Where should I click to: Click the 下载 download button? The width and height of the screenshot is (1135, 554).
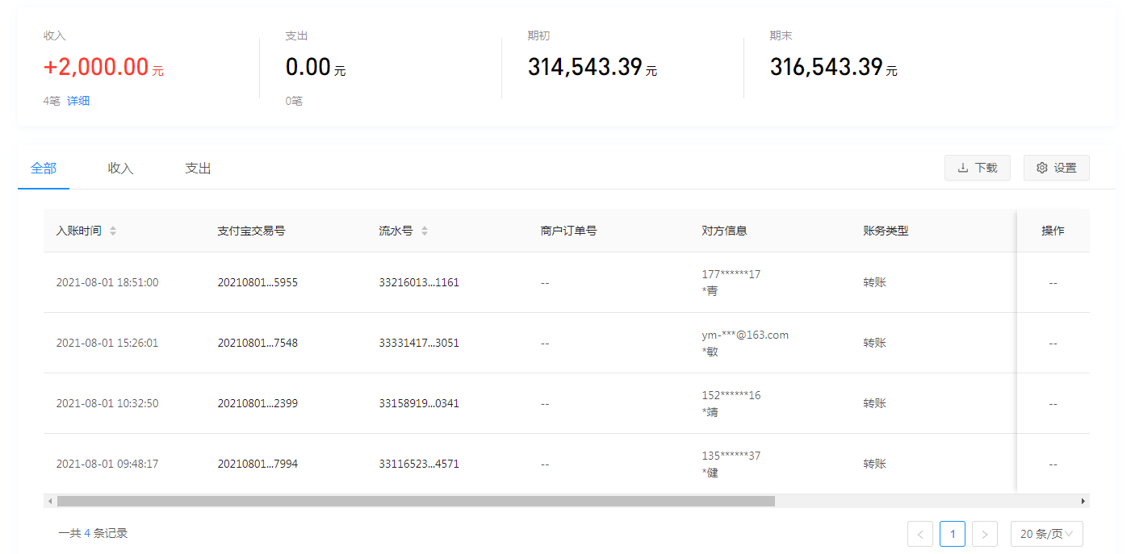point(977,168)
